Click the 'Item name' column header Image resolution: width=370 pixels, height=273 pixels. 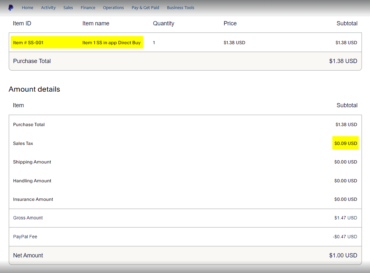tap(96, 23)
